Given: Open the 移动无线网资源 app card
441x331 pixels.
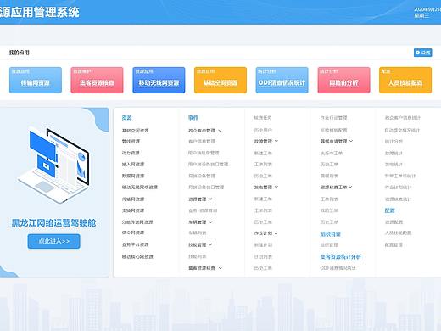Looking at the screenshot, I should tap(159, 80).
